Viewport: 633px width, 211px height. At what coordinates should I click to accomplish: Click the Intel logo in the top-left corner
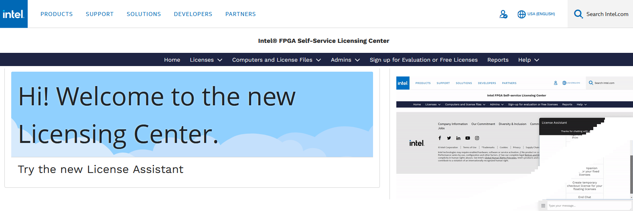tap(14, 14)
